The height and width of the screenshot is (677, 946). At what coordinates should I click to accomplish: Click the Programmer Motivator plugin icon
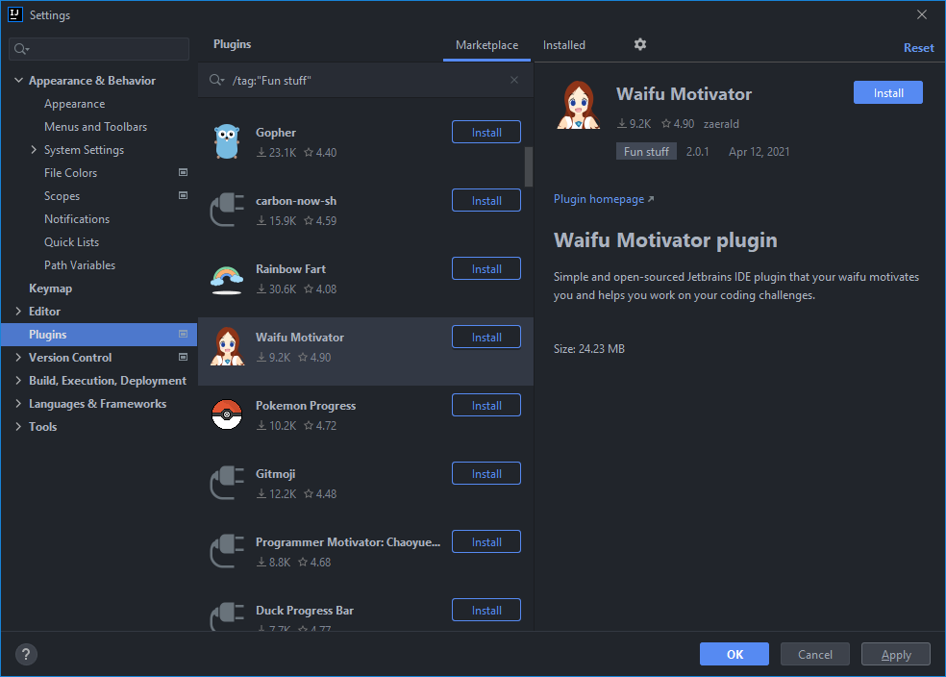[x=227, y=551]
